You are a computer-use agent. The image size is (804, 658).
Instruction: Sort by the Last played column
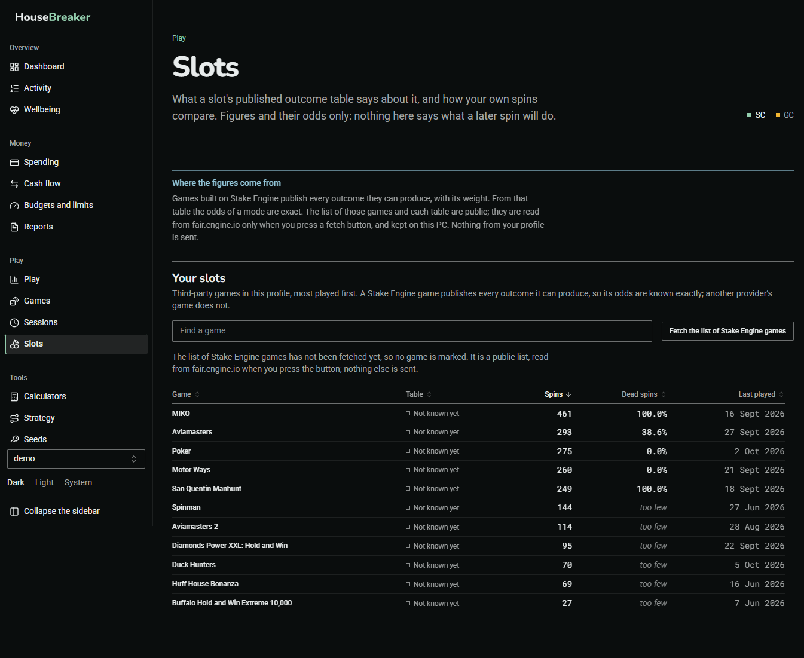tap(761, 394)
